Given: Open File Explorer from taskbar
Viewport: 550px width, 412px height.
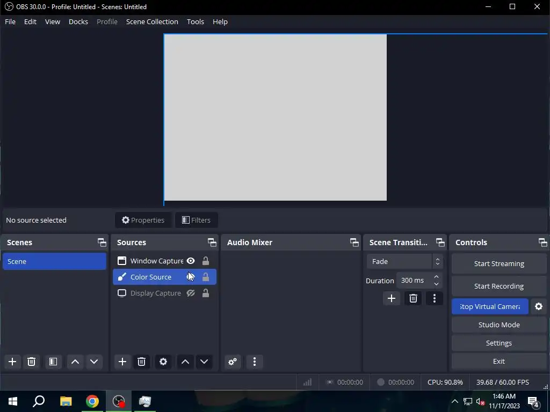Looking at the screenshot, I should tap(66, 401).
